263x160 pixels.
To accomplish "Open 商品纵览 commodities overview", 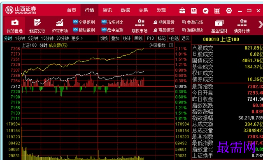I will coord(164,30).
